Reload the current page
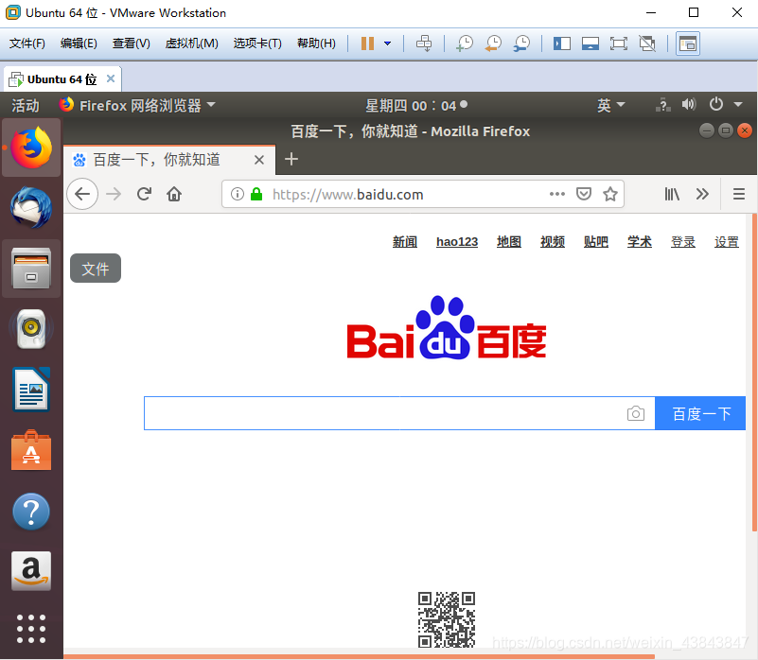 (x=144, y=194)
